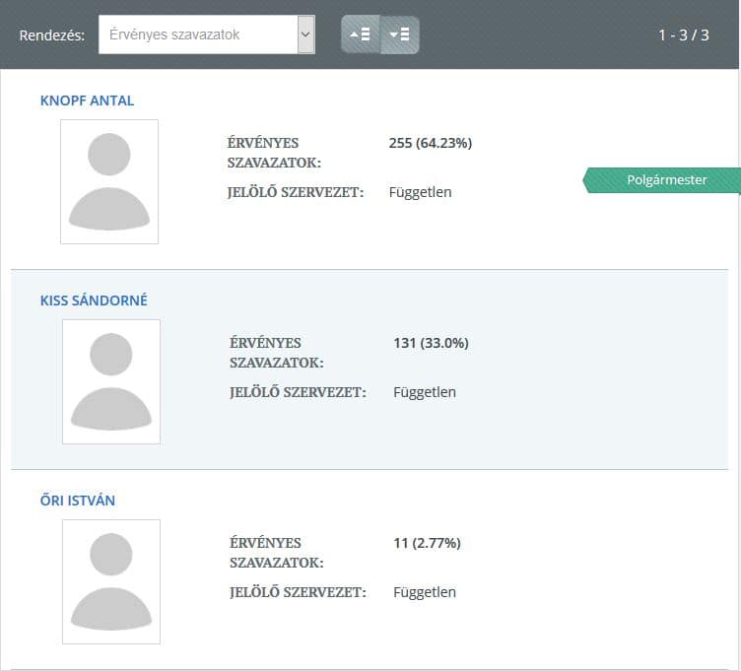The height and width of the screenshot is (671, 741).
Task: Click Kiss Sándorné's profile photo placeholder
Action: coord(111,381)
